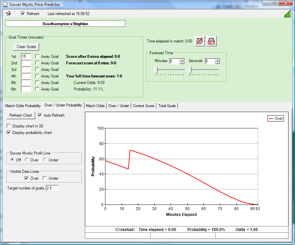Click the Target number of goals field

tap(52, 188)
